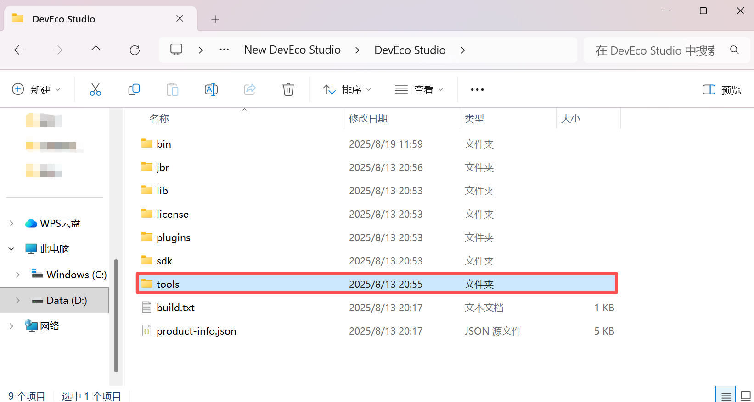Click the Copy icon in toolbar
The width and height of the screenshot is (754, 402).
(x=134, y=89)
